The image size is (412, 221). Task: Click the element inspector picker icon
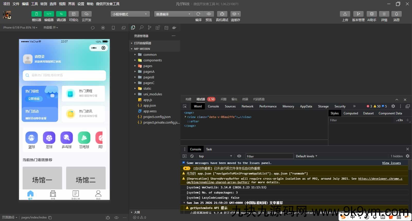[x=185, y=106]
